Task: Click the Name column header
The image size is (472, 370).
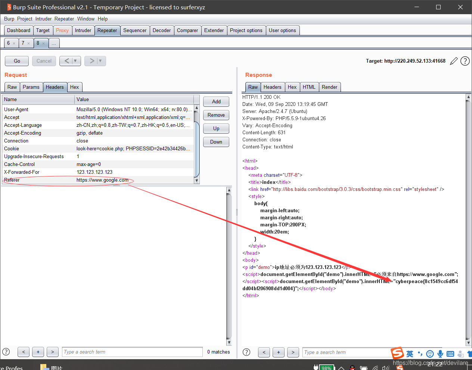Action: click(38, 99)
